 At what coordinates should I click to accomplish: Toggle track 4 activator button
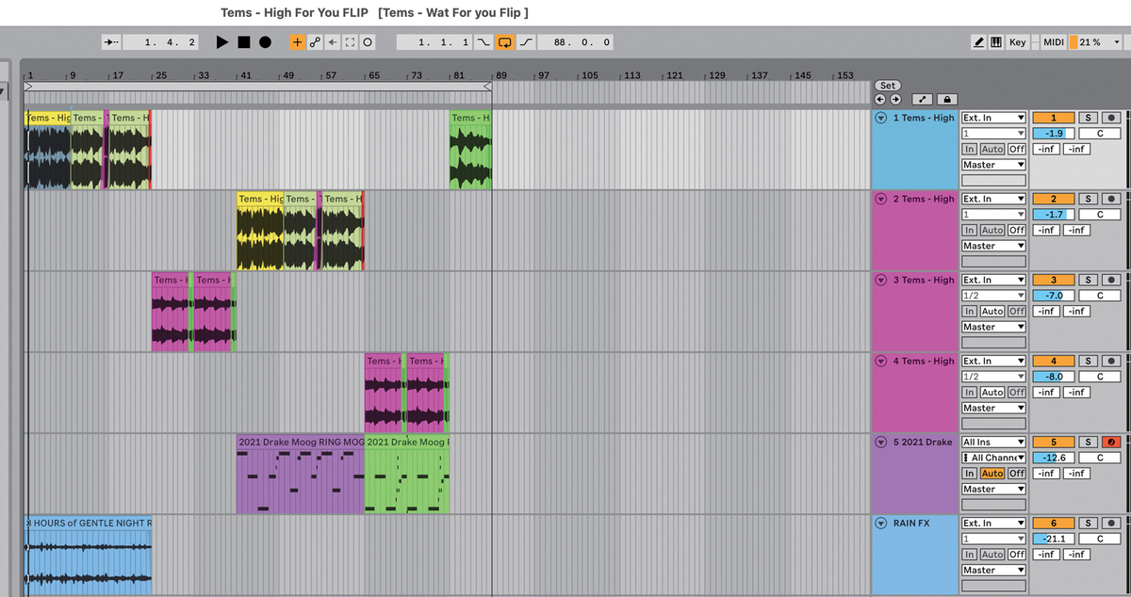pyautogui.click(x=1054, y=361)
